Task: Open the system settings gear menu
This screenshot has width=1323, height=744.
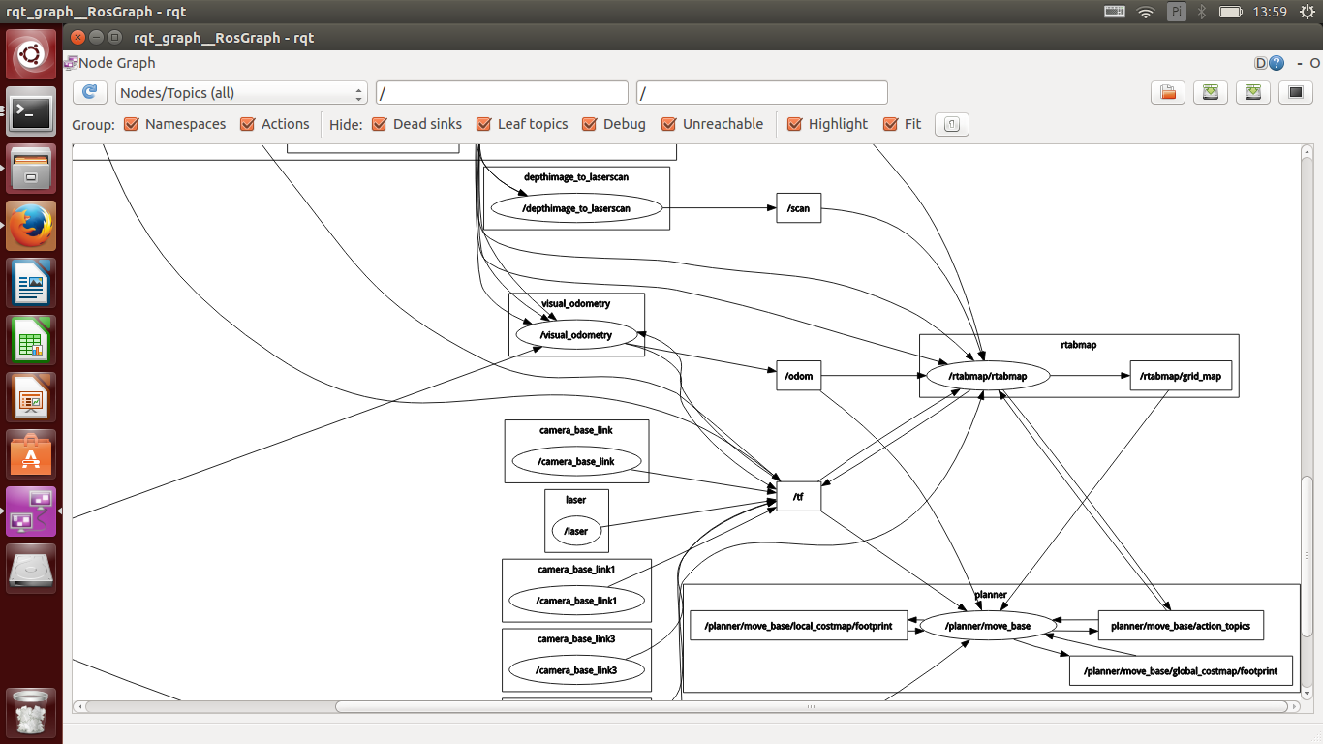Action: (1308, 12)
